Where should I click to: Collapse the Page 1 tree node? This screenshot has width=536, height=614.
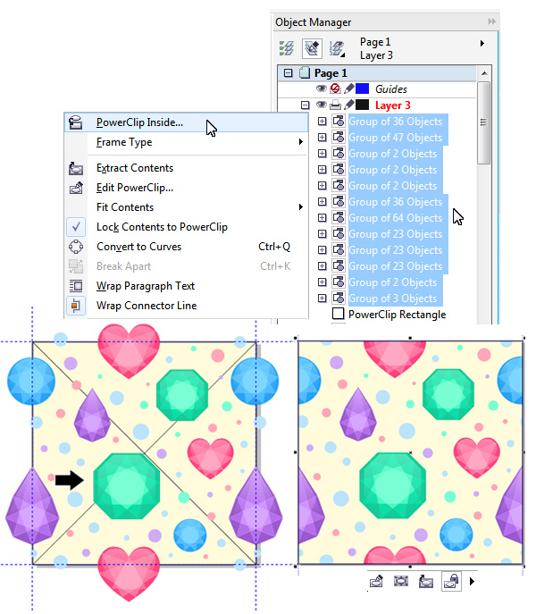[x=289, y=72]
